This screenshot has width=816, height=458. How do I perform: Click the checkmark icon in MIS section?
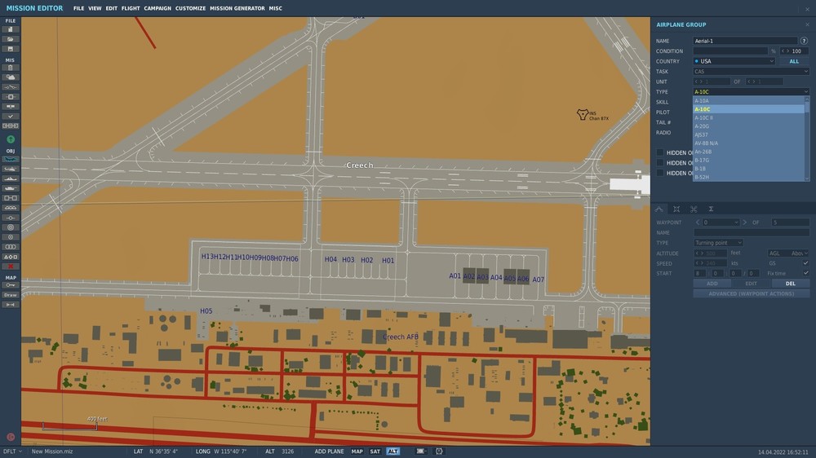coord(11,117)
